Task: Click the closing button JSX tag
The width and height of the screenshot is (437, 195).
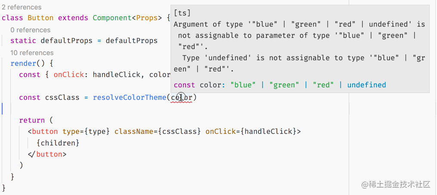Action: pos(47,155)
